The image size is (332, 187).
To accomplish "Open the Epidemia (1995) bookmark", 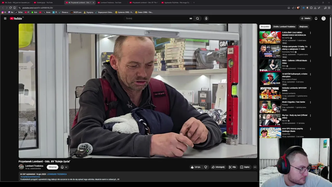I will (x=124, y=12).
